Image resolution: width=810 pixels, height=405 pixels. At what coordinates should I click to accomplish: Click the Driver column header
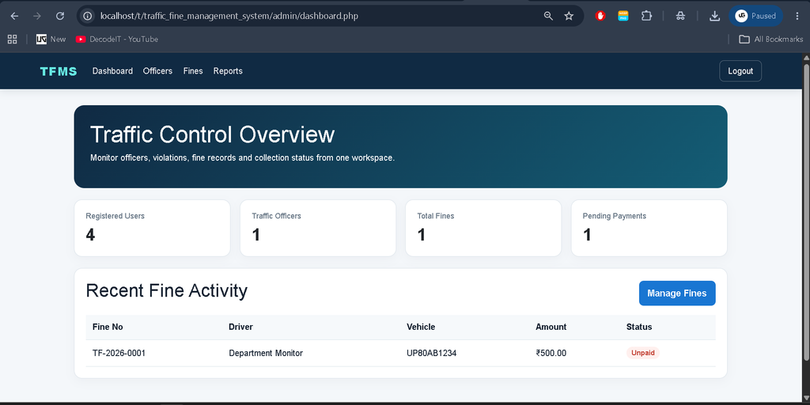(240, 327)
